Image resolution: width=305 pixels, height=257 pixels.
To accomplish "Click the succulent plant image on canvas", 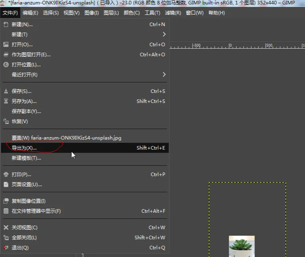I will [242, 246].
